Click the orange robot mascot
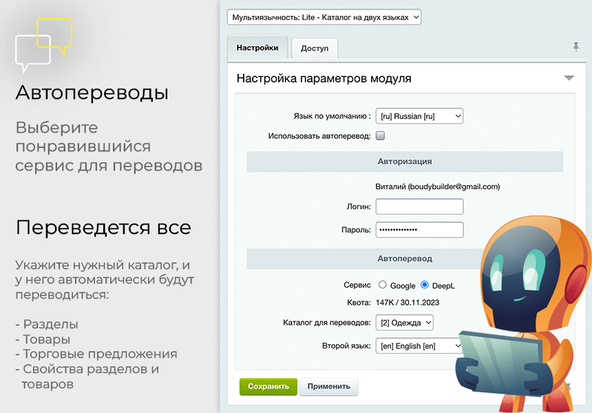 tap(525, 315)
